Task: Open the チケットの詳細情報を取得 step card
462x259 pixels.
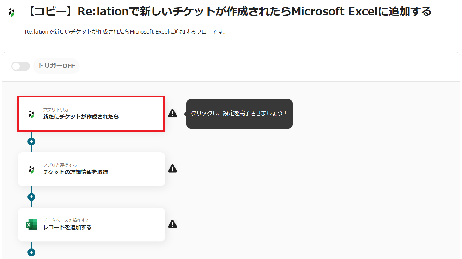Action: click(x=91, y=169)
